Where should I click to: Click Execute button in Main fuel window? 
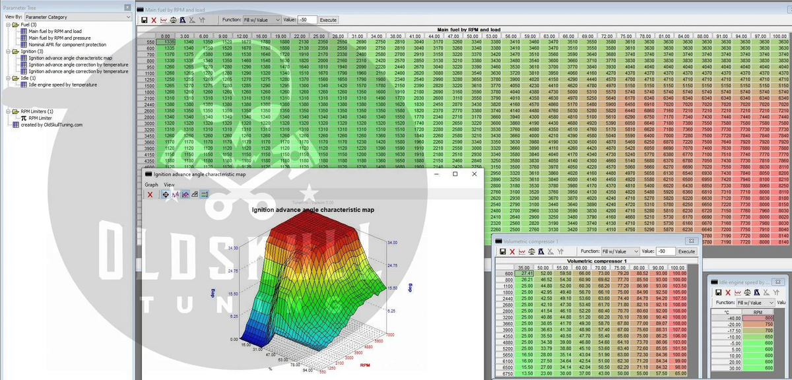(328, 20)
